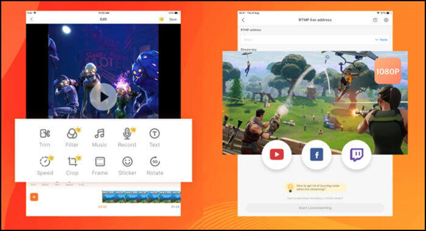426x231 pixels.
Task: Select the Crop tool
Action: (x=72, y=166)
